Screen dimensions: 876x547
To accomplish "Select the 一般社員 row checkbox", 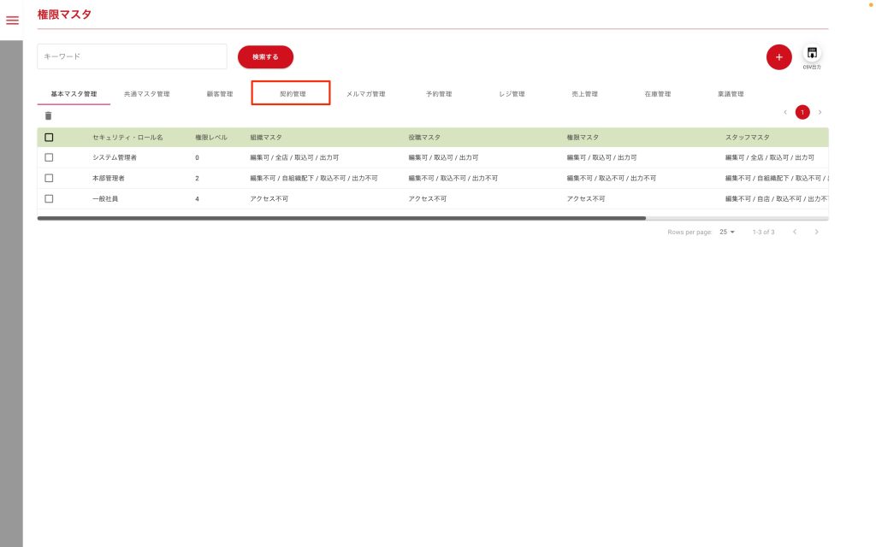I will (49, 198).
